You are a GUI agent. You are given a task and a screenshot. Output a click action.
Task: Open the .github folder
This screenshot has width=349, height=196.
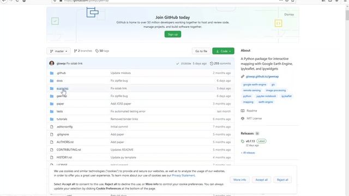pyautogui.click(x=61, y=73)
